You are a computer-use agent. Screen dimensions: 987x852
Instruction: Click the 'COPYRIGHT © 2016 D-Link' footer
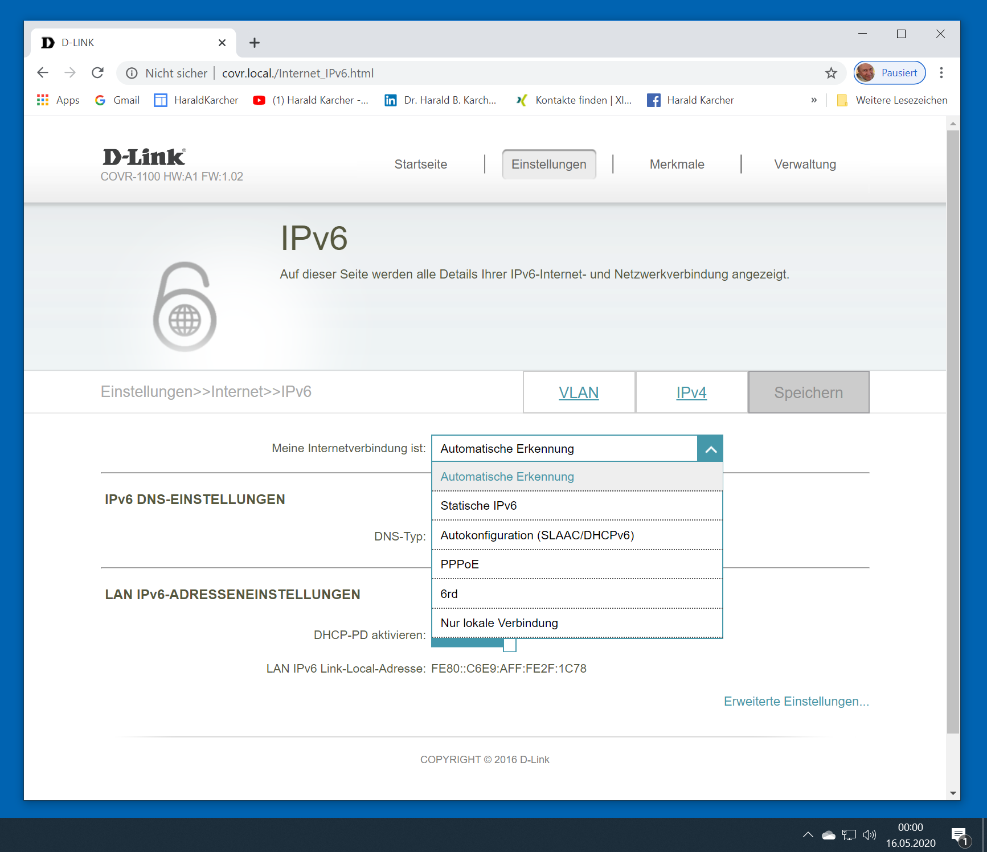tap(485, 760)
